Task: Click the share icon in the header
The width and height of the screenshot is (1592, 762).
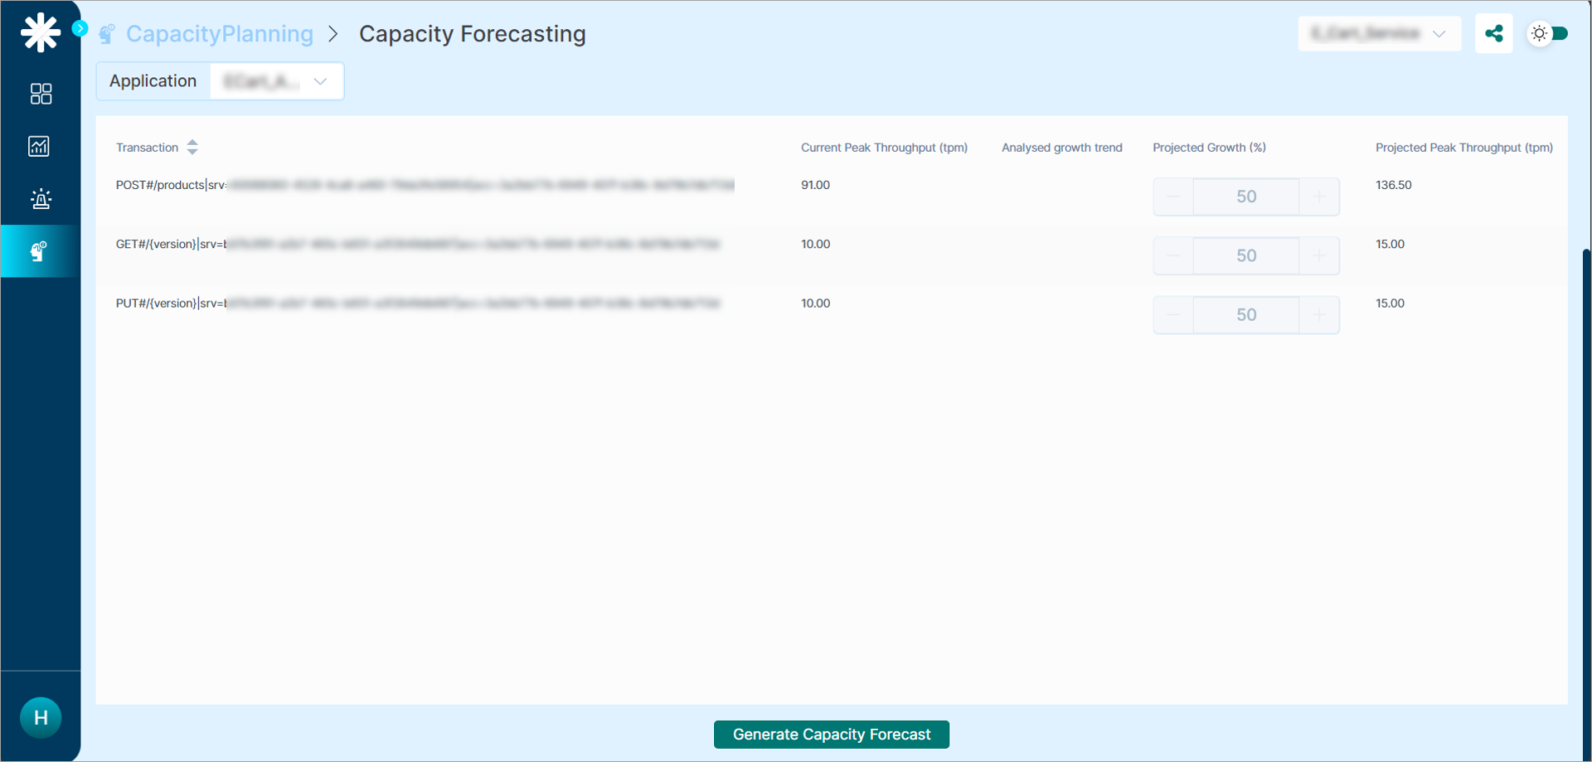Action: 1493,33
